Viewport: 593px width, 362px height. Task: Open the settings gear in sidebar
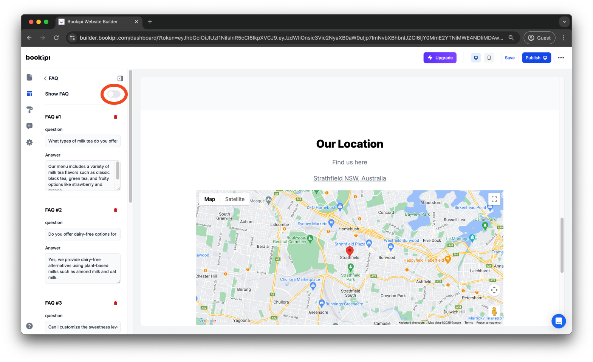click(x=29, y=142)
